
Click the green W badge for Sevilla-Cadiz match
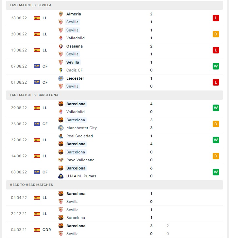click(216, 66)
